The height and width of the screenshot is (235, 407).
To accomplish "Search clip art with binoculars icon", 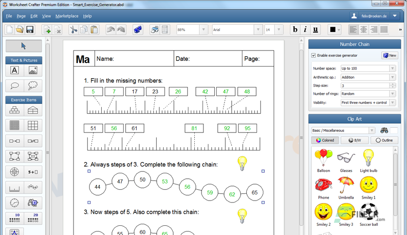I will click(384, 131).
